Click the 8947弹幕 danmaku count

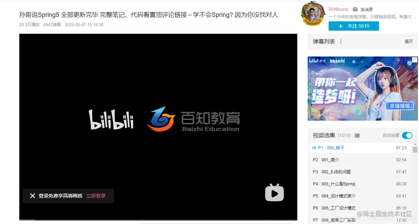click(52, 25)
